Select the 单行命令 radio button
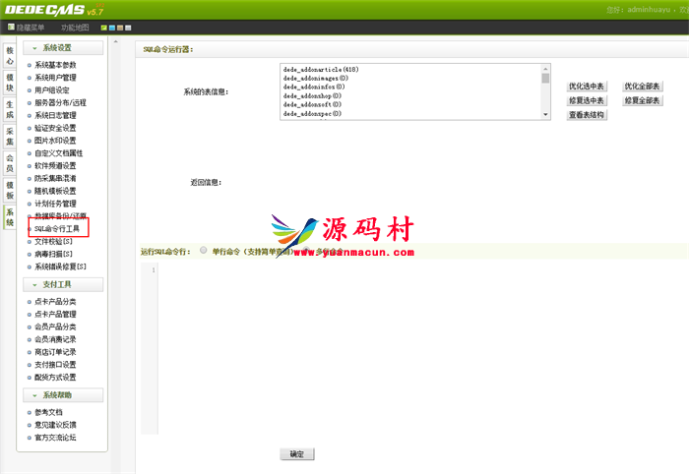The width and height of the screenshot is (689, 474). (x=203, y=251)
